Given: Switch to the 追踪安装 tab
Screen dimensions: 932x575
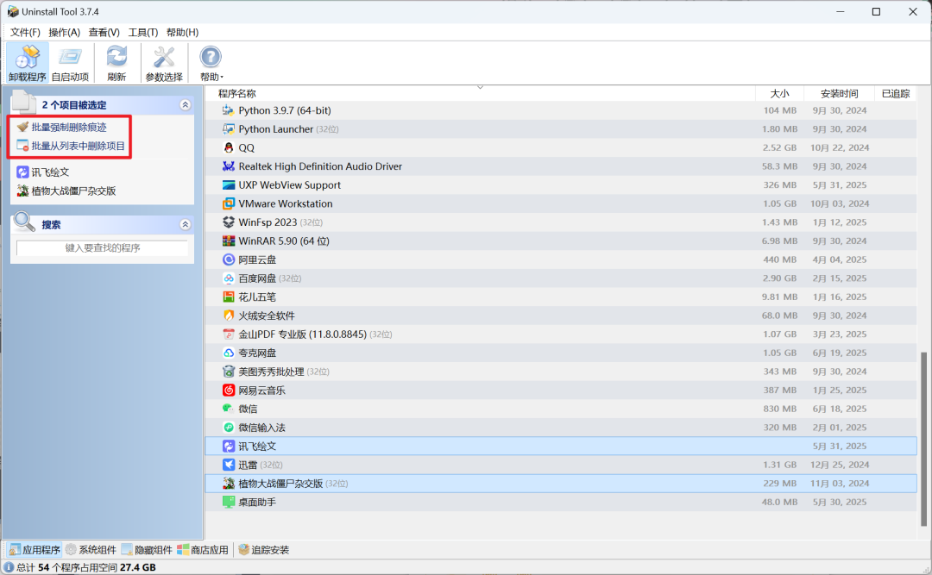Looking at the screenshot, I should [x=263, y=550].
